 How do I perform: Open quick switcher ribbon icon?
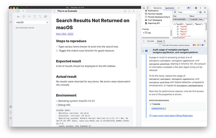pos(11,22)
